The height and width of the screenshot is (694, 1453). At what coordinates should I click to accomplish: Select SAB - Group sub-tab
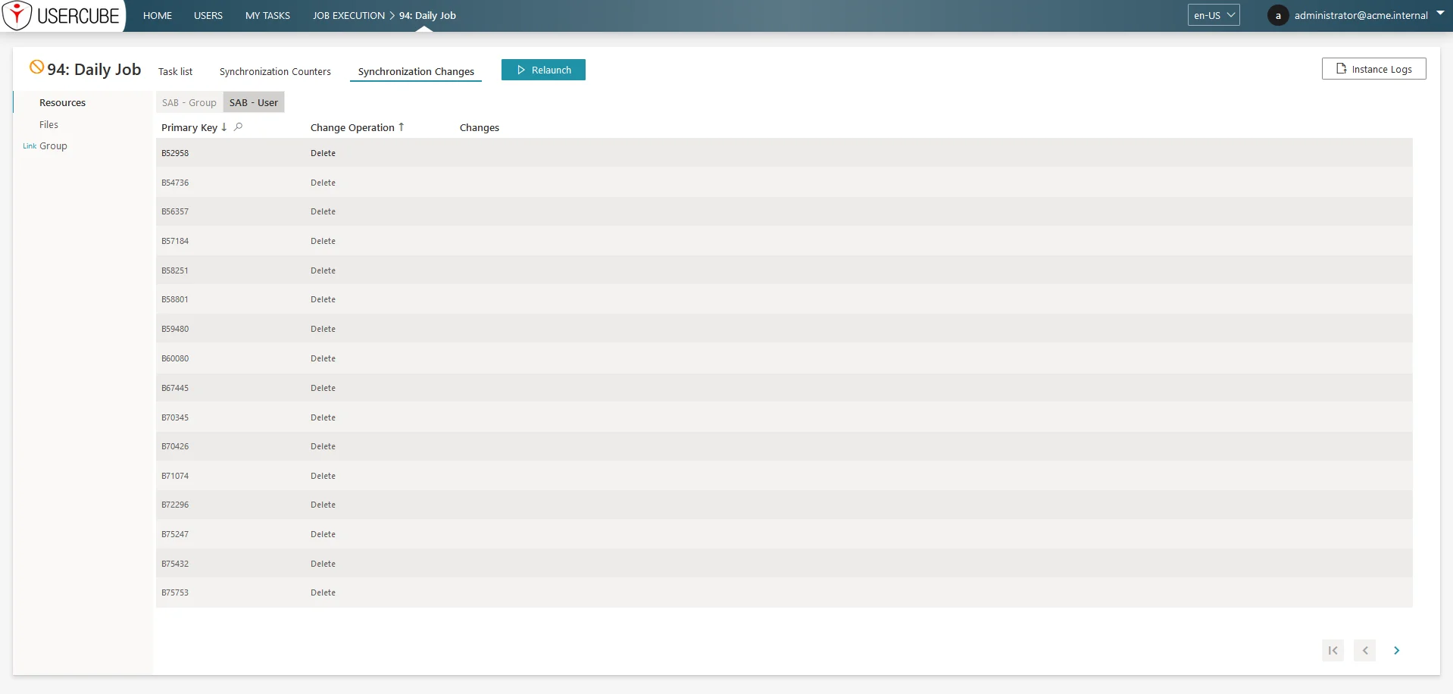[x=189, y=102]
